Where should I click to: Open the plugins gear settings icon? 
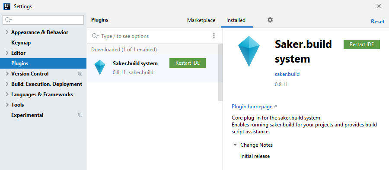click(x=270, y=20)
